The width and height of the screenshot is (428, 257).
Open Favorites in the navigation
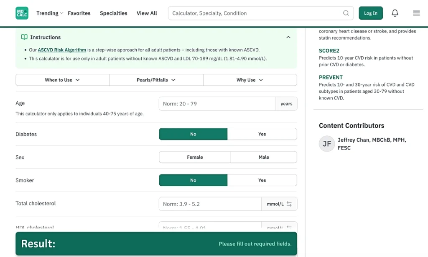click(x=79, y=13)
